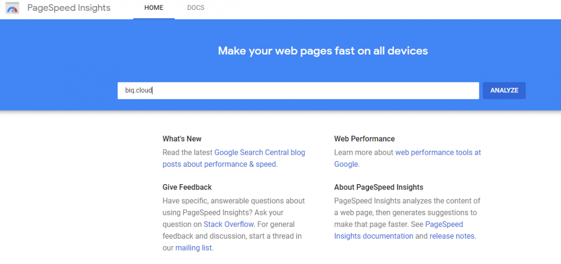Follow the Stack Overflow link
This screenshot has height=264, width=561.
click(x=229, y=224)
